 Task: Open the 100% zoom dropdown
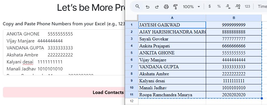(191, 7)
